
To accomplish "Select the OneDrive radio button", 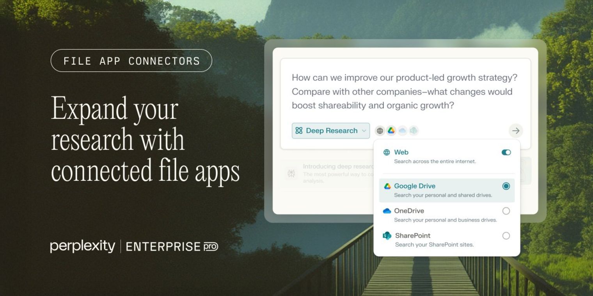I will (x=506, y=211).
